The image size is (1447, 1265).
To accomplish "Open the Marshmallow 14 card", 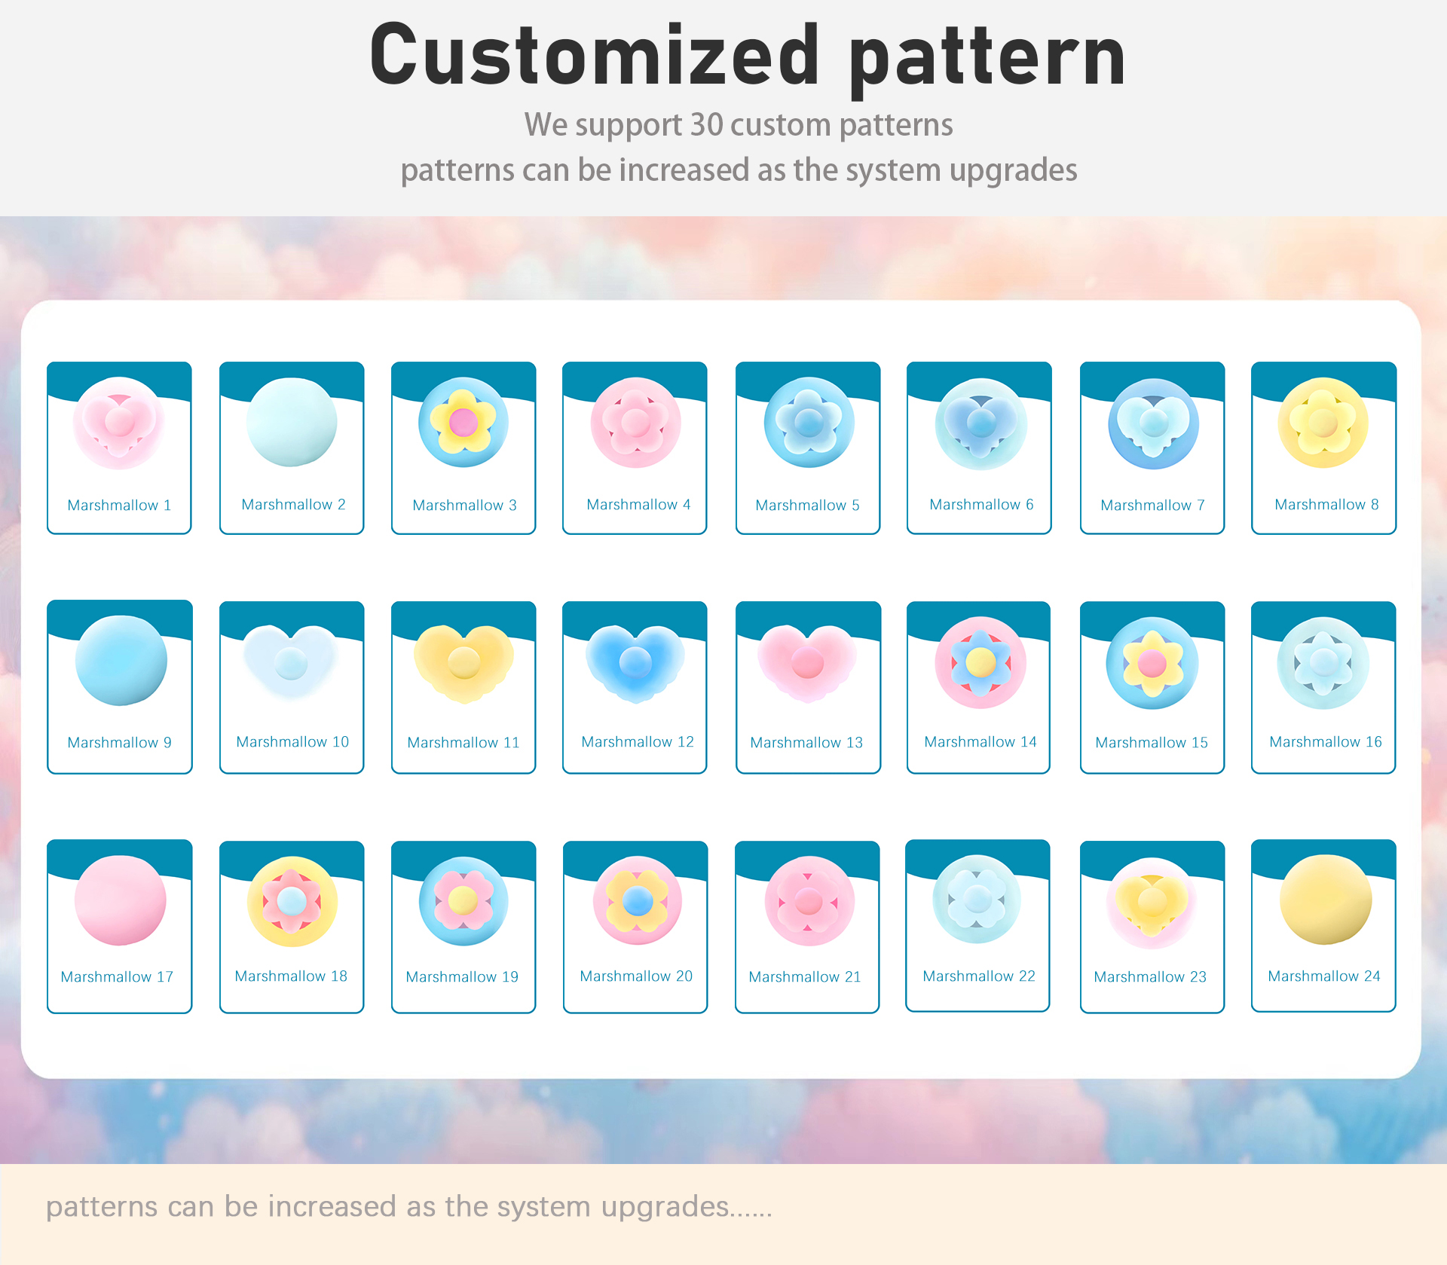I will coord(979,687).
